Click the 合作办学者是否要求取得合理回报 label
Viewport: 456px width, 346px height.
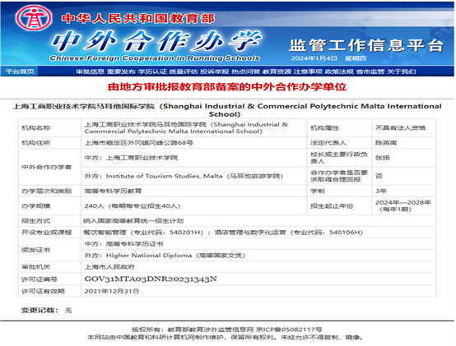339,176
